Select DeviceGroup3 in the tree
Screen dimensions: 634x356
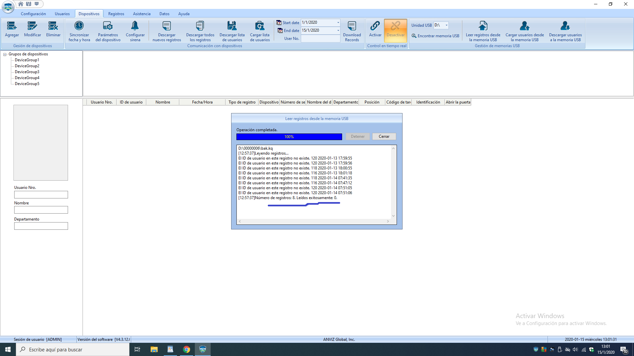pos(27,72)
